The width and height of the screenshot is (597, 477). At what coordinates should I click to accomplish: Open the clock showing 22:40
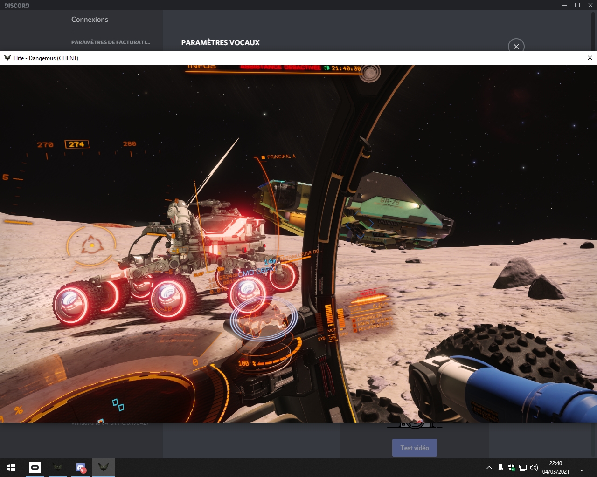tap(555, 467)
